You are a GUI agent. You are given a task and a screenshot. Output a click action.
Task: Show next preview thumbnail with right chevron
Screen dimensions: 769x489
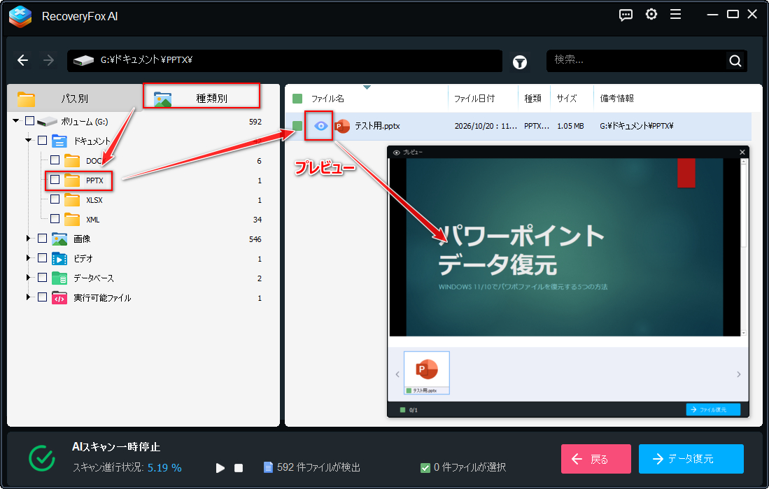[x=739, y=374]
